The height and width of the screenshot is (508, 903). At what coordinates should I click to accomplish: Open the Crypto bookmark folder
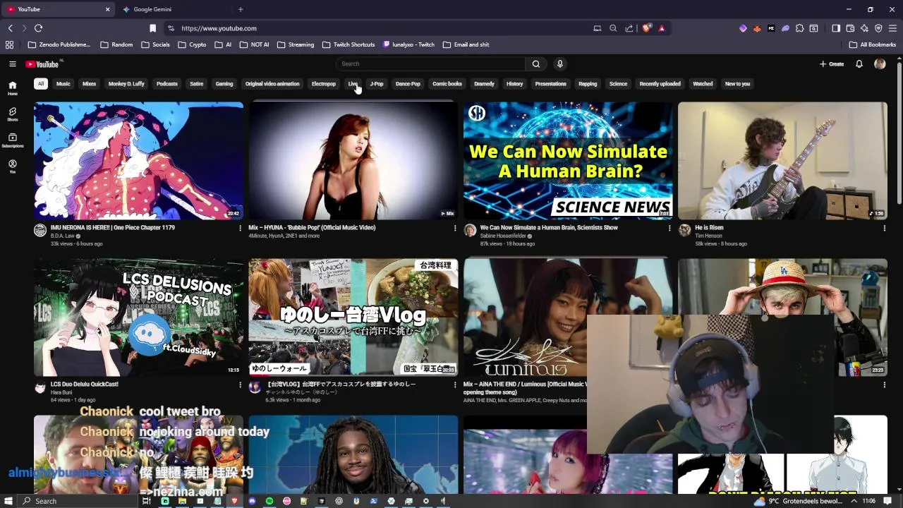coord(193,44)
